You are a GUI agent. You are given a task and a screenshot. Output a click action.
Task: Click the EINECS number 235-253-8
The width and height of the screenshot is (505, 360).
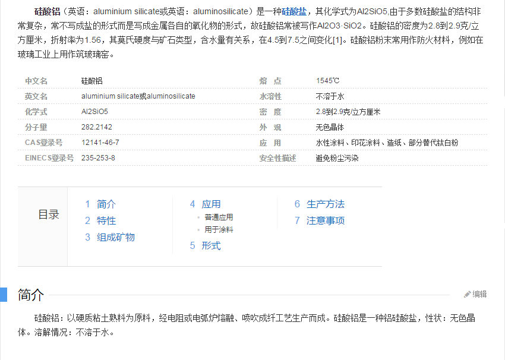98,158
